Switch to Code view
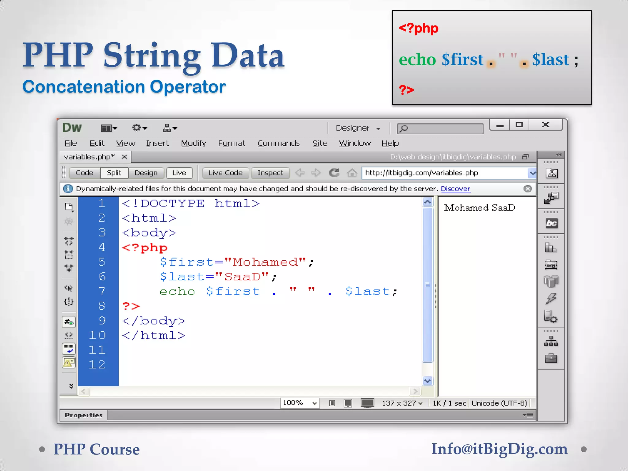Viewport: 628px width, 471px height. coord(84,173)
